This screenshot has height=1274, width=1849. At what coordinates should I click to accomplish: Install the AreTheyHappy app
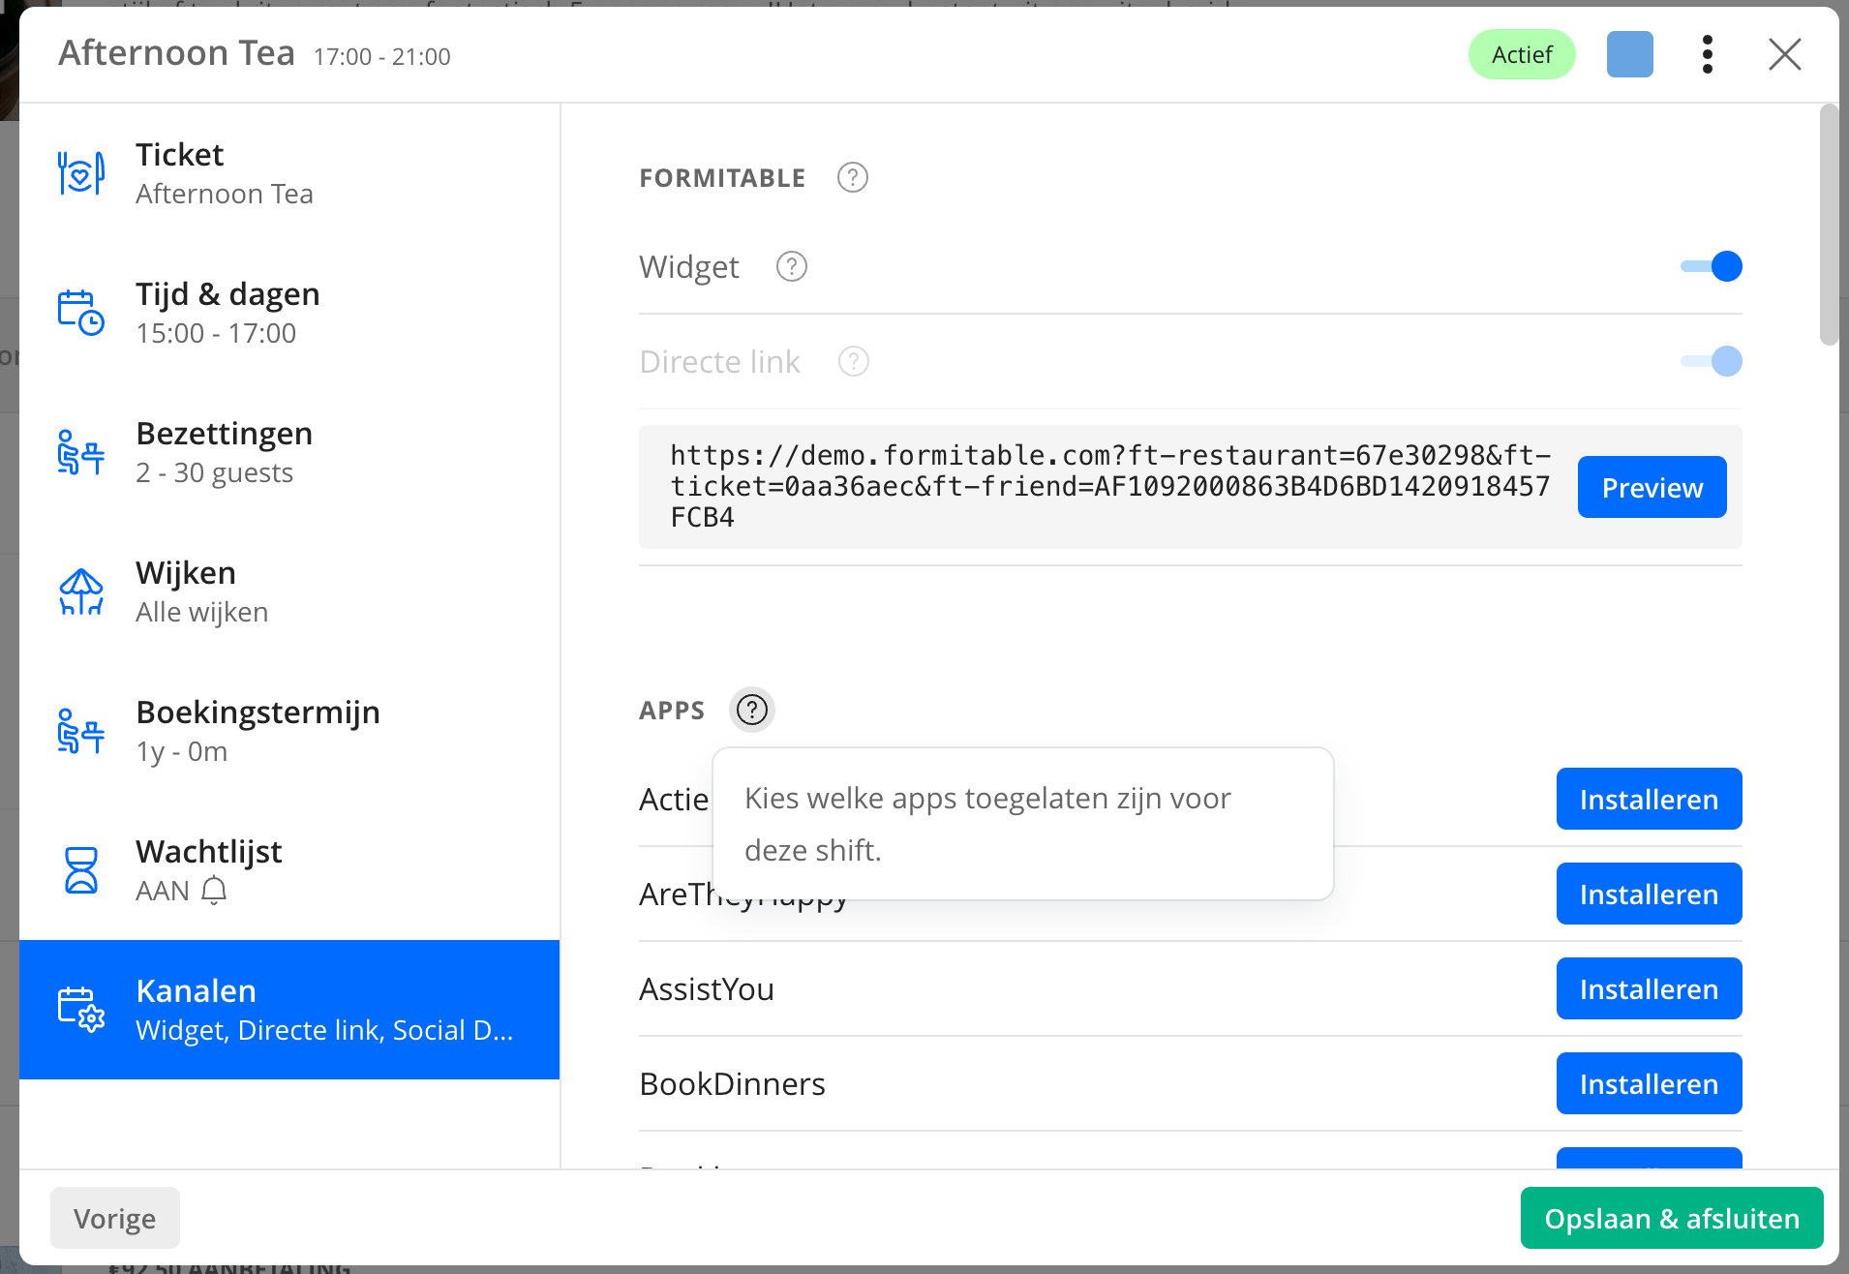pyautogui.click(x=1649, y=894)
